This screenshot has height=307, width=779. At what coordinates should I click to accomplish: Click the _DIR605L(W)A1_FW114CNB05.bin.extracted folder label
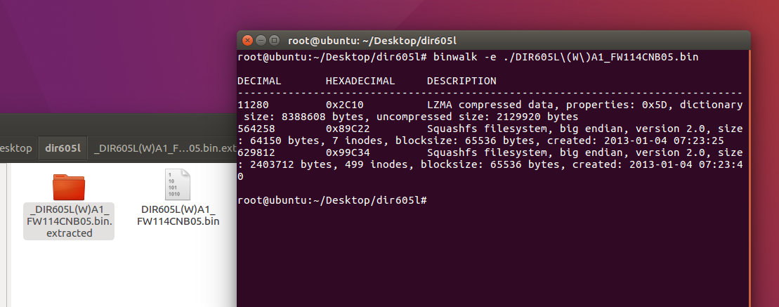click(69, 221)
